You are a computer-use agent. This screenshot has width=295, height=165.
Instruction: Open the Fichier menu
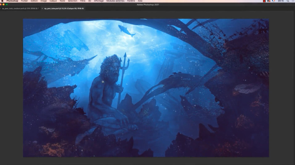coord(24,1)
